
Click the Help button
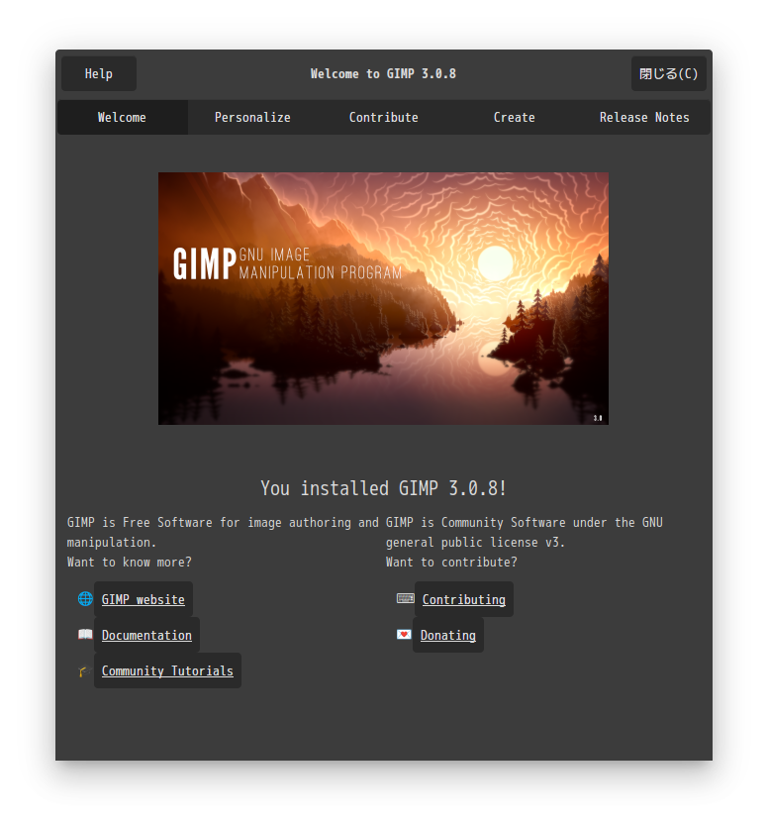[x=99, y=74]
